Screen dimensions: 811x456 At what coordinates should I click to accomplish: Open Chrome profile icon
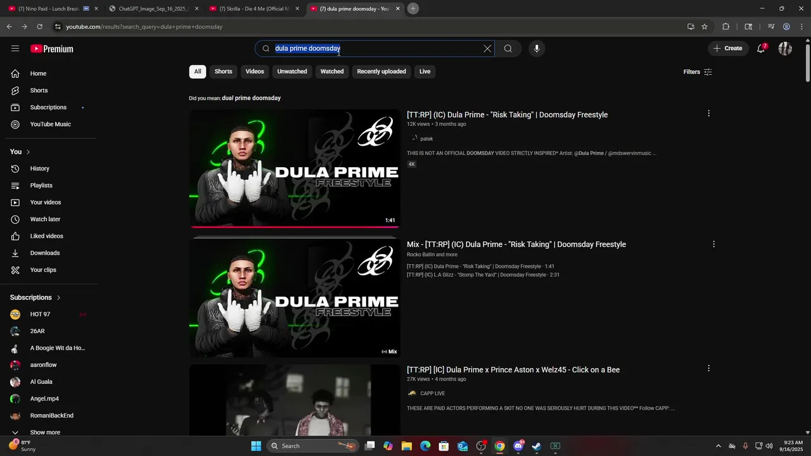[x=786, y=27]
